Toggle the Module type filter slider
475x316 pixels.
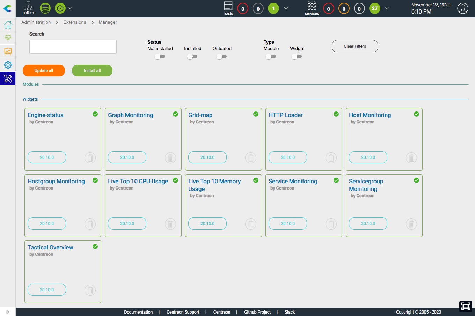point(271,56)
